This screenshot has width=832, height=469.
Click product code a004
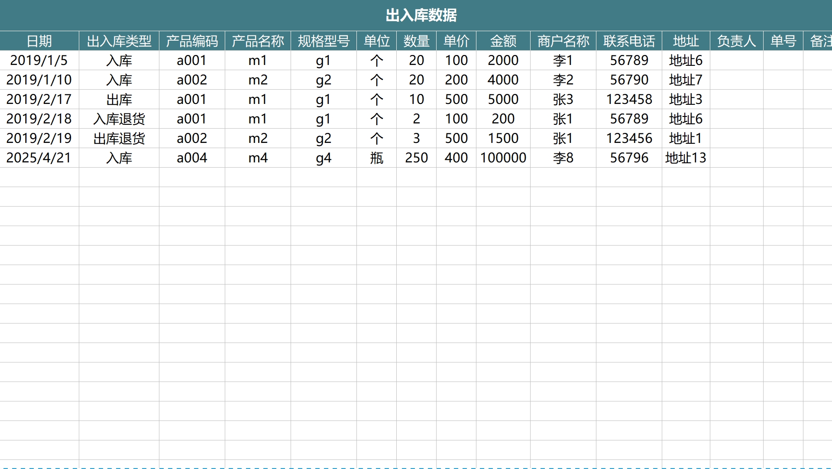[x=192, y=158]
